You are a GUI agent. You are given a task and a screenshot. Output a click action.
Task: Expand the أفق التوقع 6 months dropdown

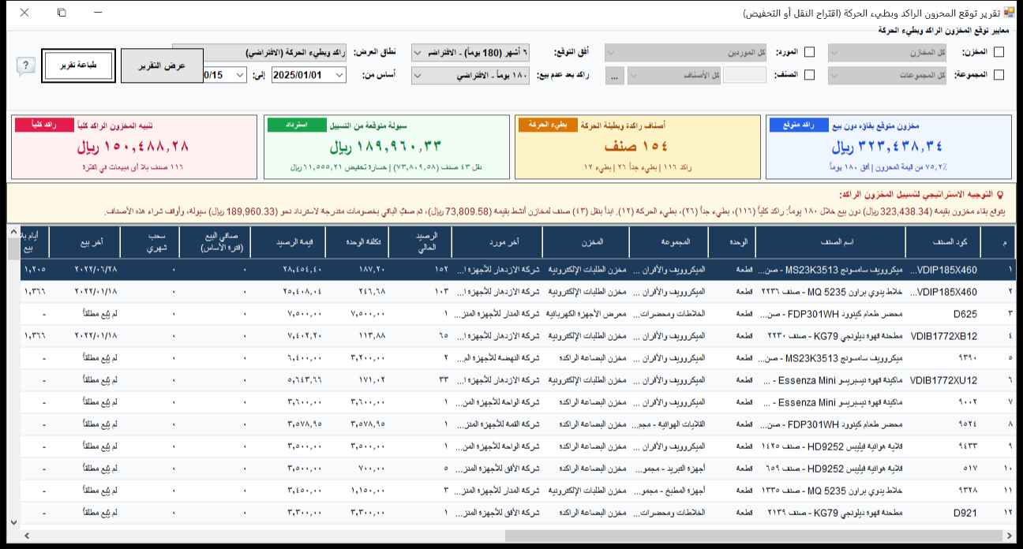tap(470, 53)
